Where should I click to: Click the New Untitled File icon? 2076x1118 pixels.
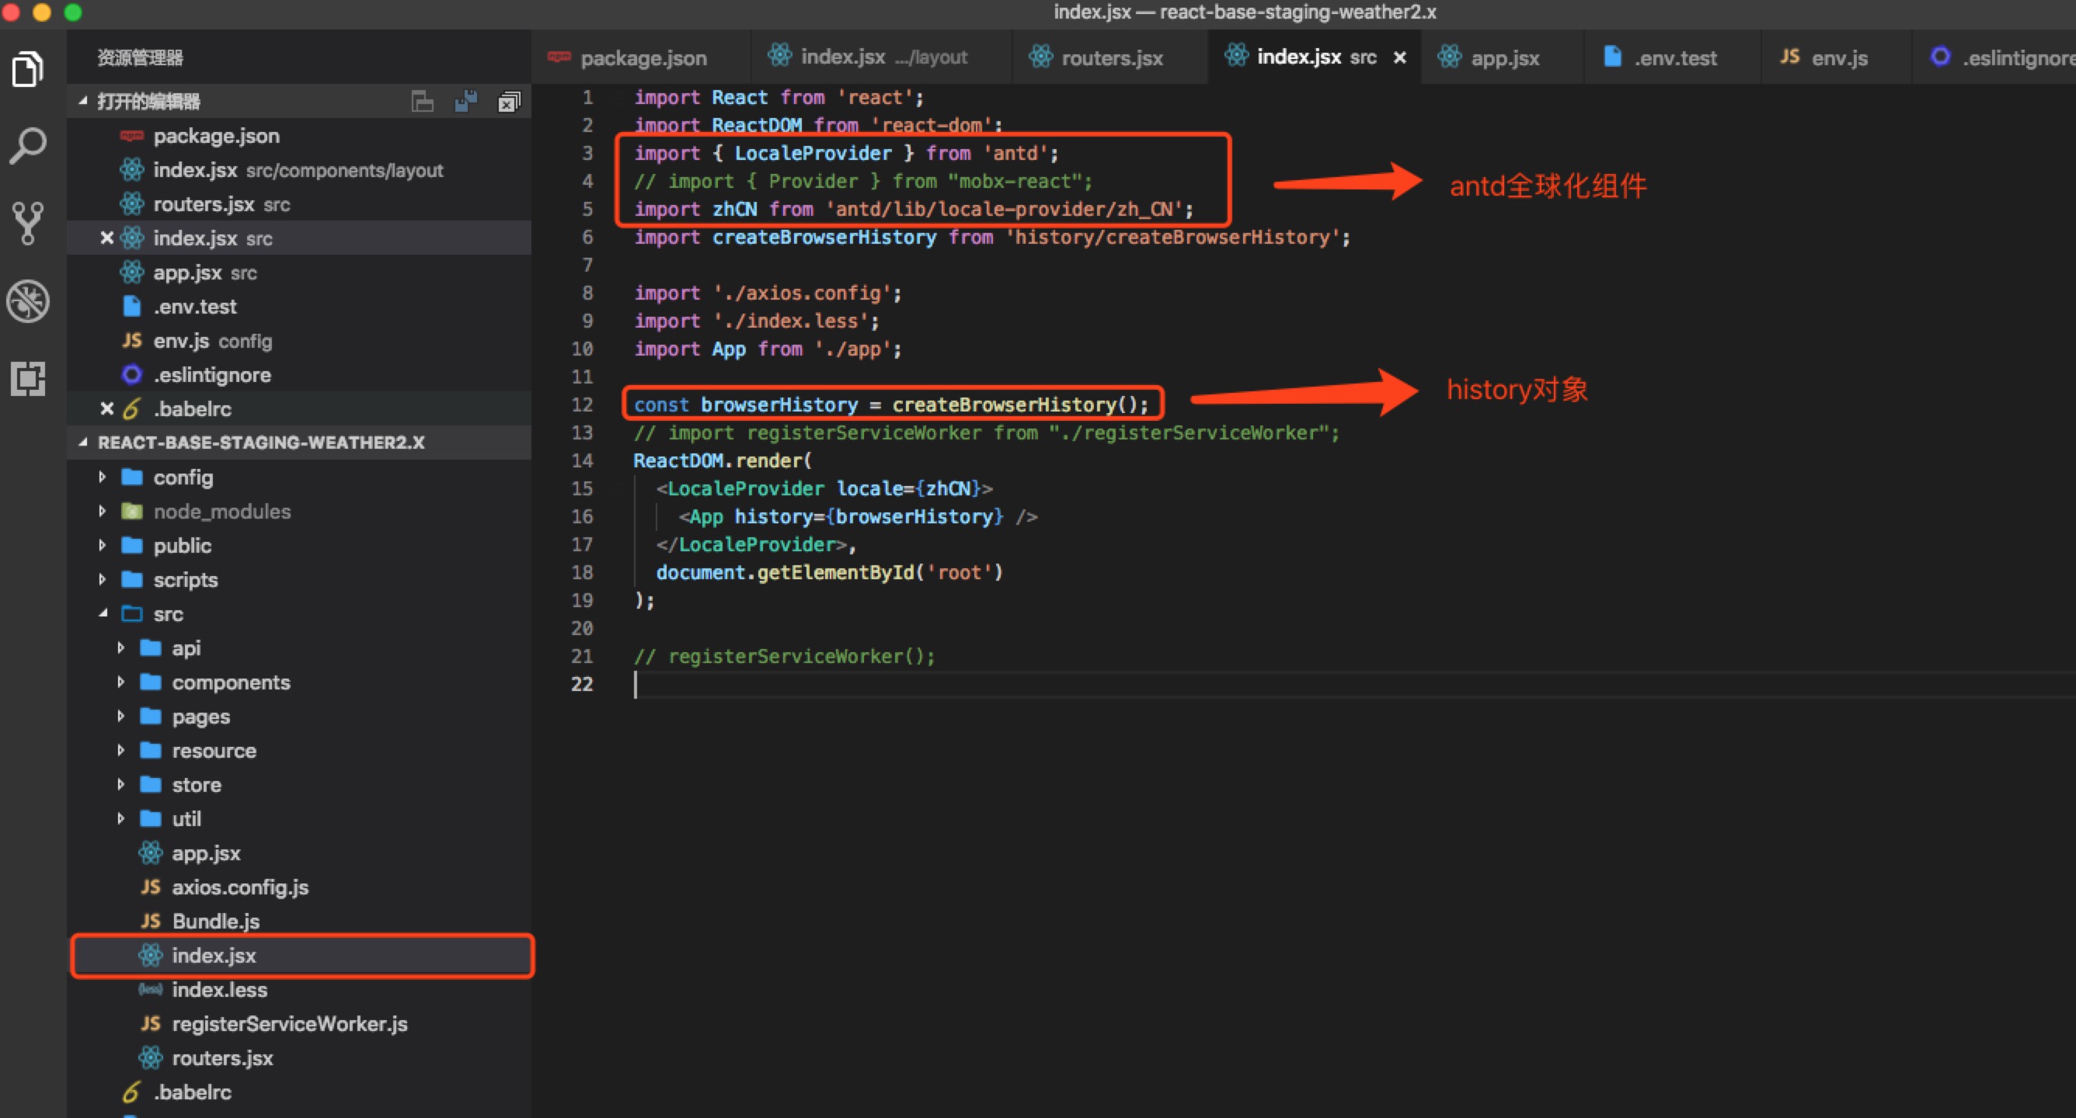coord(423,101)
